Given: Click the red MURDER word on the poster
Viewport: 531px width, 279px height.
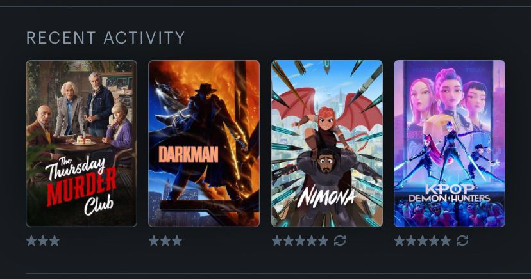Looking at the screenshot, I should (81, 186).
